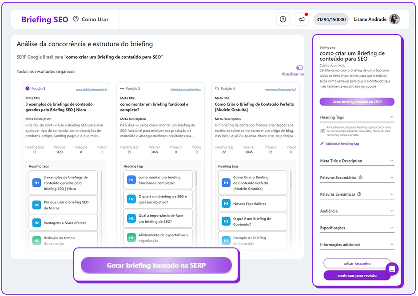418x296 pixels.
Task: Open the www.seoptimer.com/br/ link
Action: tap(280, 90)
